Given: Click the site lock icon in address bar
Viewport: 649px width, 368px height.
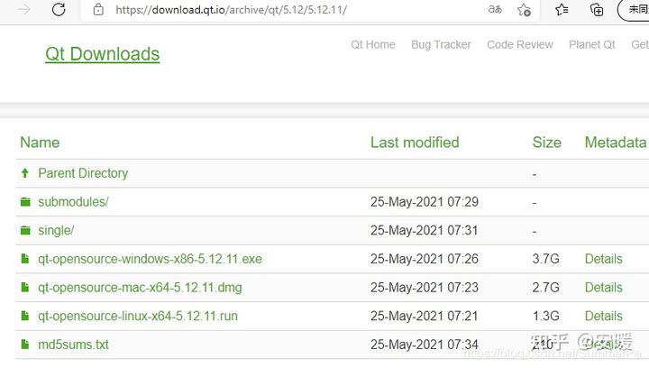Looking at the screenshot, I should [98, 10].
